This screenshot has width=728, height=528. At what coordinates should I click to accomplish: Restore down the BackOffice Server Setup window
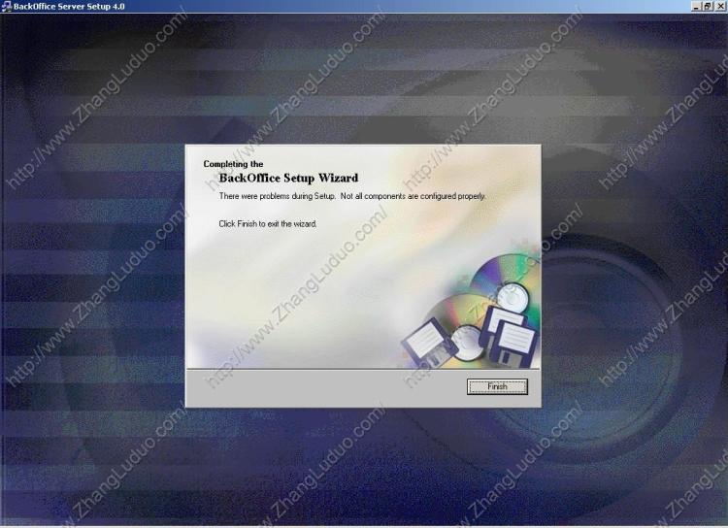708,6
